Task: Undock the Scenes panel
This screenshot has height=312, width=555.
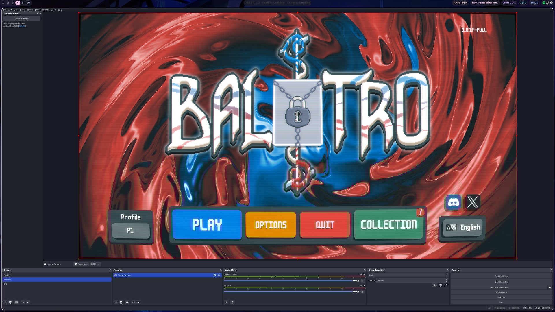Action: [x=110, y=270]
